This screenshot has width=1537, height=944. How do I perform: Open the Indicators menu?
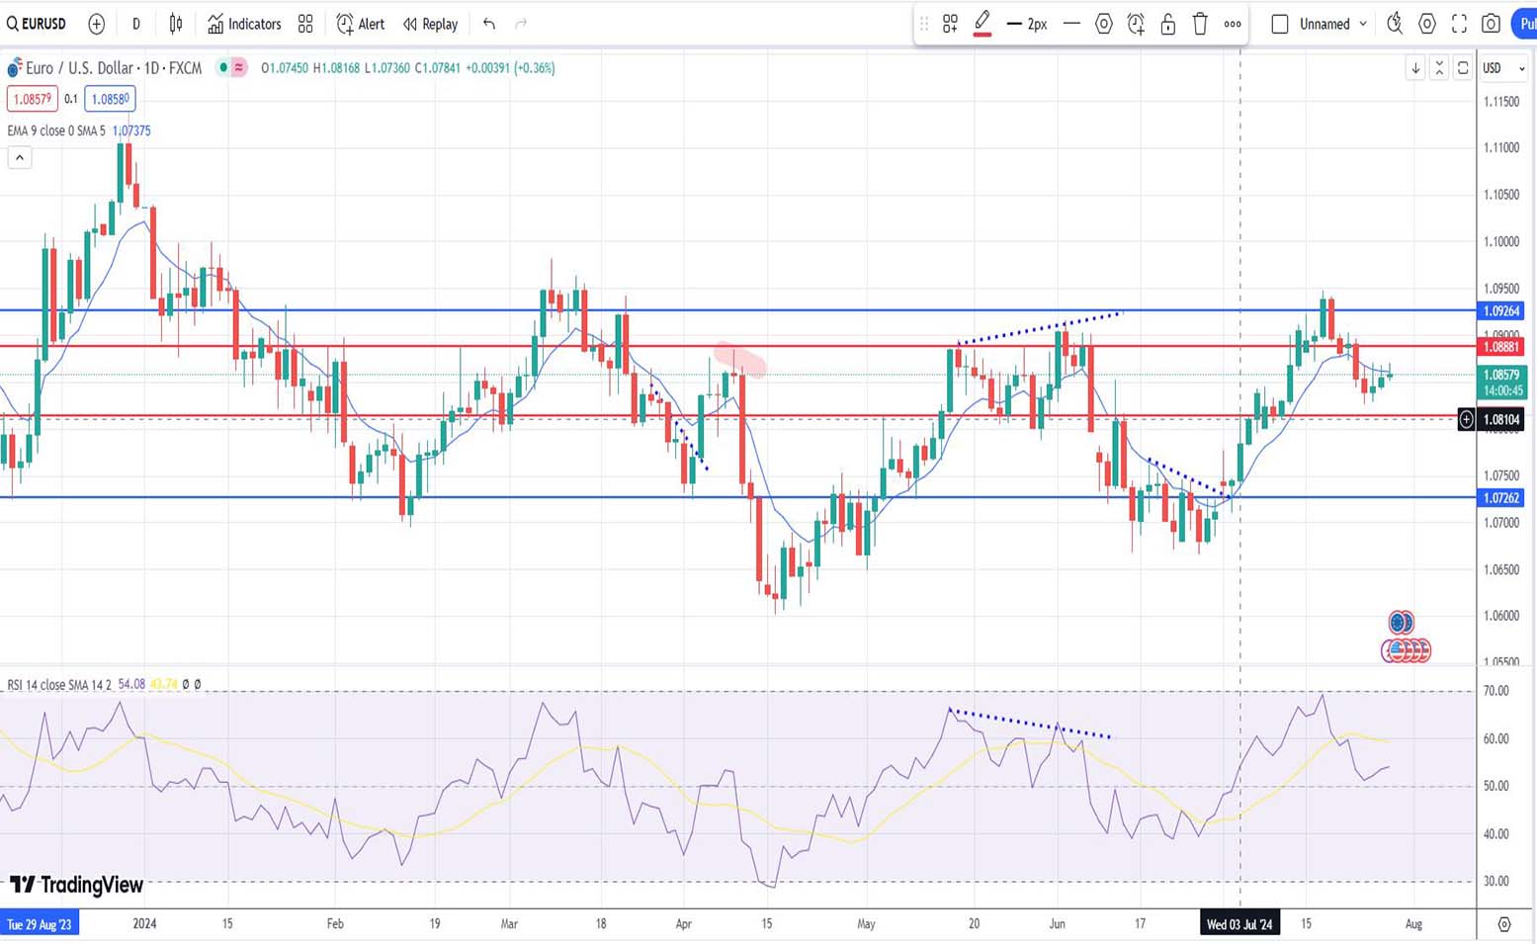point(244,24)
